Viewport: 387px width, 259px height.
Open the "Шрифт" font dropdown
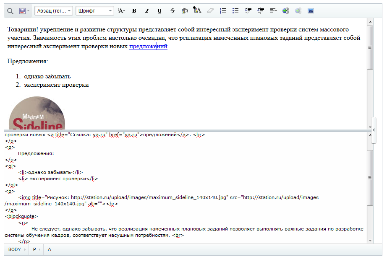pyautogui.click(x=94, y=10)
